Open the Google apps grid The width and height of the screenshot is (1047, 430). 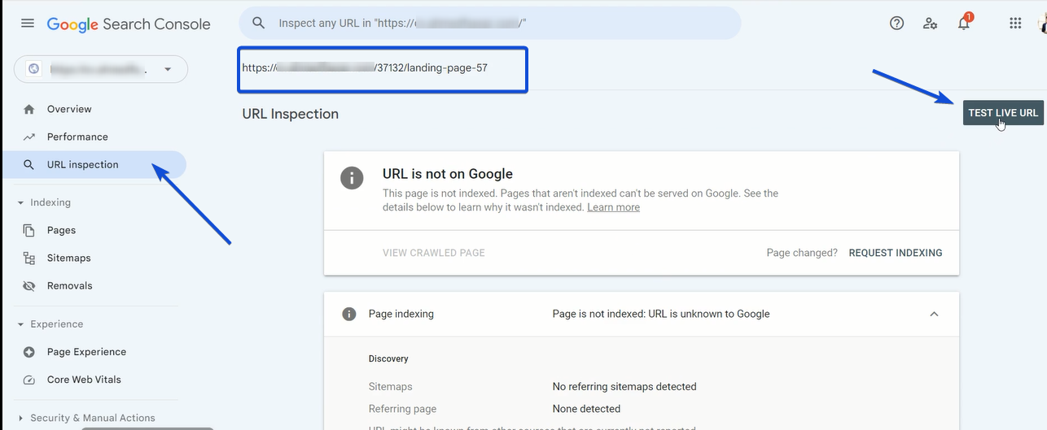1015,24
